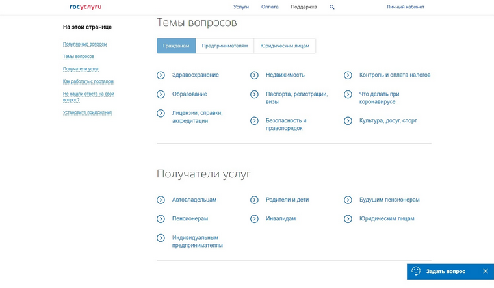Click arrow icon beside Лицензии, справки, аккредитации
Image resolution: width=494 pixels, height=288 pixels.
[x=161, y=113]
